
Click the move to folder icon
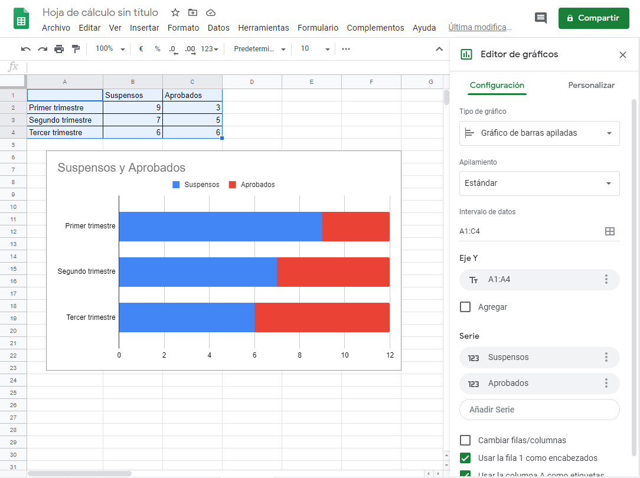click(x=193, y=12)
